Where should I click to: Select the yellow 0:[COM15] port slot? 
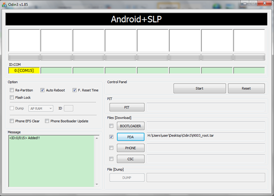[24, 71]
